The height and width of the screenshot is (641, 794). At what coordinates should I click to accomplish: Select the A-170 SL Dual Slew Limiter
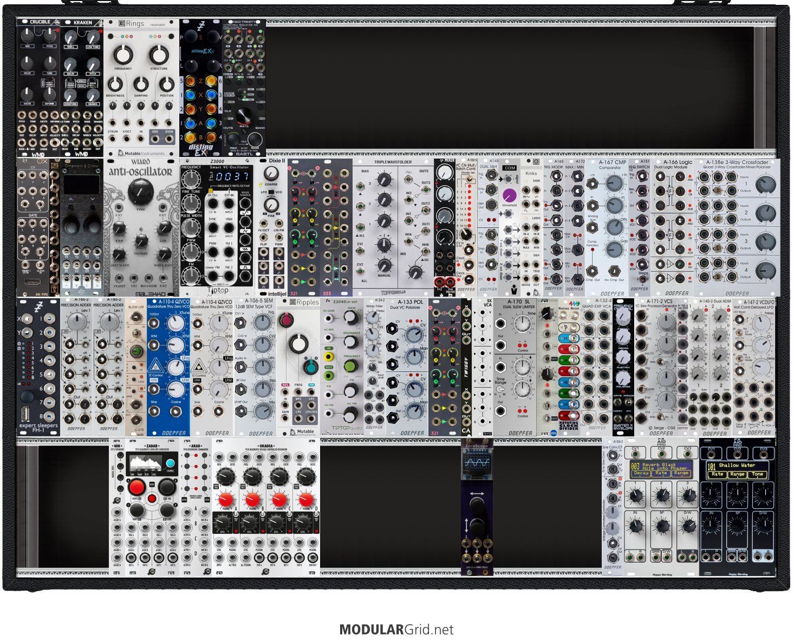(515, 367)
